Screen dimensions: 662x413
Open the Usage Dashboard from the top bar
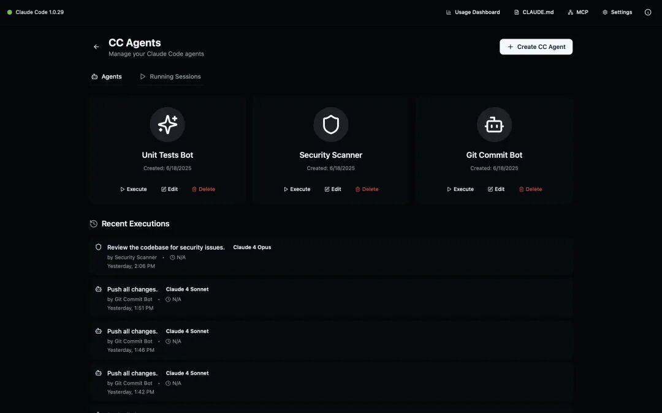[x=473, y=12]
